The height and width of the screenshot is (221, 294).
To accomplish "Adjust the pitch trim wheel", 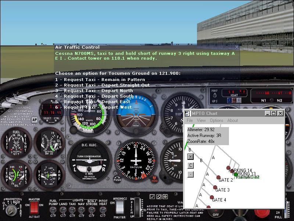I will (x=137, y=208).
